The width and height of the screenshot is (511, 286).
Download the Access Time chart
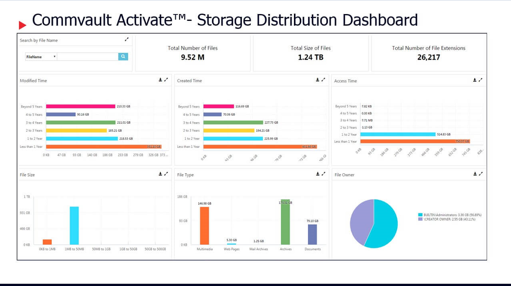point(474,80)
